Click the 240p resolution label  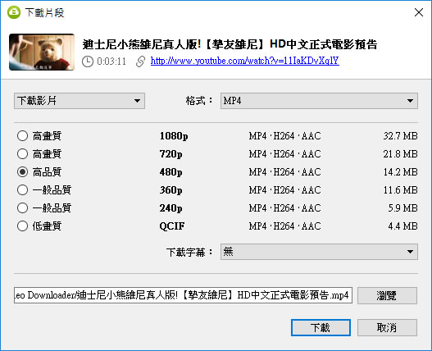point(171,208)
